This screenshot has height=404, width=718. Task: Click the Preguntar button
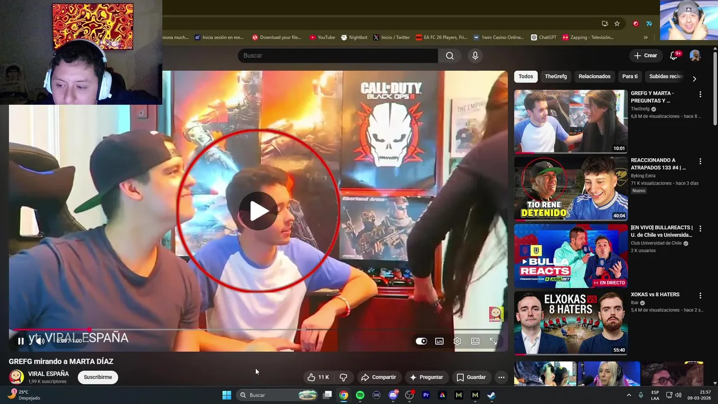(426, 377)
